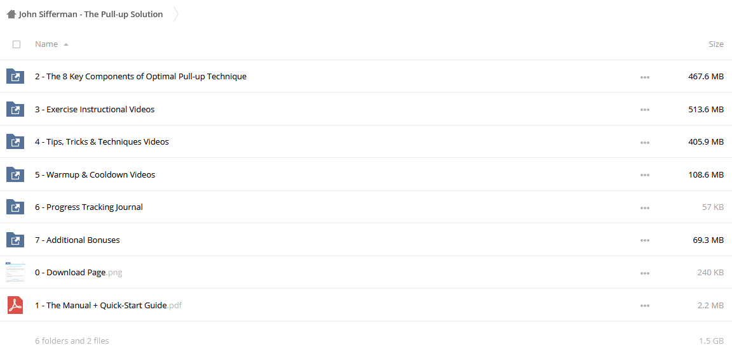Open John Sifferman breadcrumb link
732x352 pixels.
(x=91, y=14)
